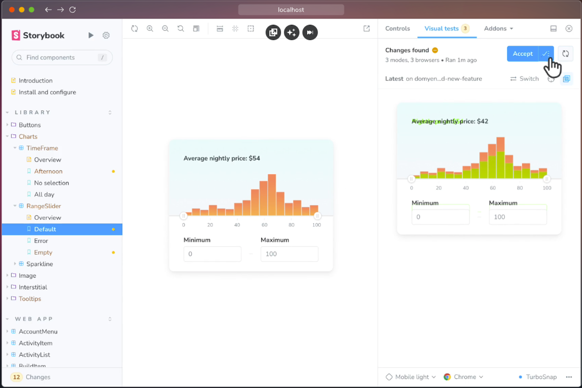This screenshot has height=388, width=582.
Task: Click the browser reload icon
Action: coord(72,10)
